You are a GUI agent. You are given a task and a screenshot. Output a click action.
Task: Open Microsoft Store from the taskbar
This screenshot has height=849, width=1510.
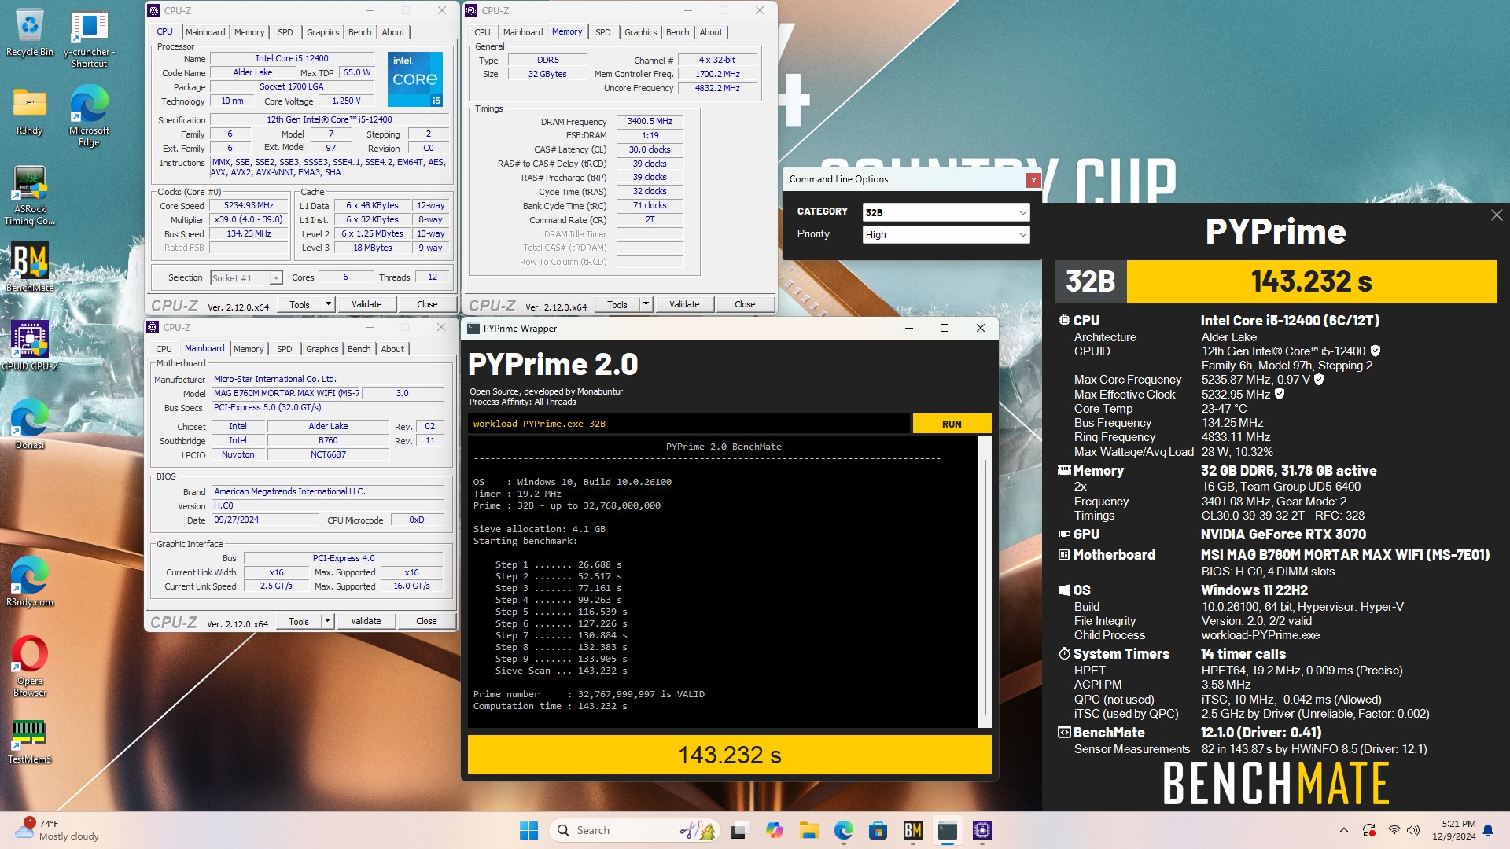coord(878,830)
